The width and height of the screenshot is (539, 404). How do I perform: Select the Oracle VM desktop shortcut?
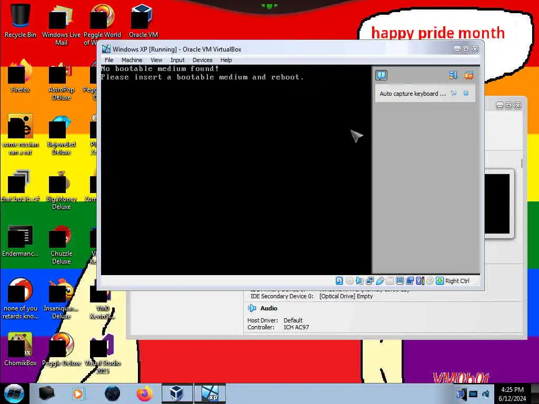[x=143, y=21]
